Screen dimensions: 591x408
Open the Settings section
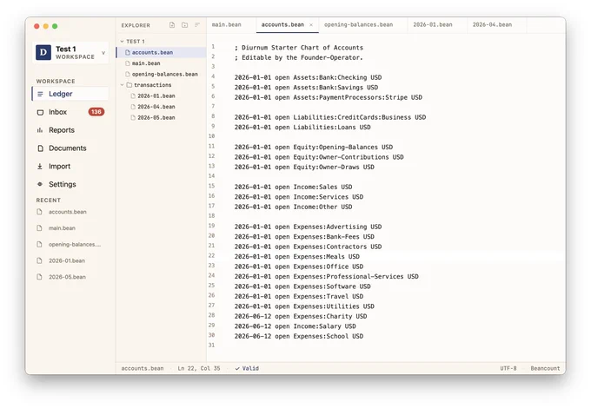click(x=70, y=184)
